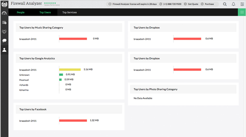Screen dimensions: 246x137
Task: Open the rules checklist sidebar icon
Action: [4, 23]
